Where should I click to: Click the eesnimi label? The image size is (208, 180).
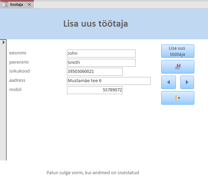pos(18,53)
